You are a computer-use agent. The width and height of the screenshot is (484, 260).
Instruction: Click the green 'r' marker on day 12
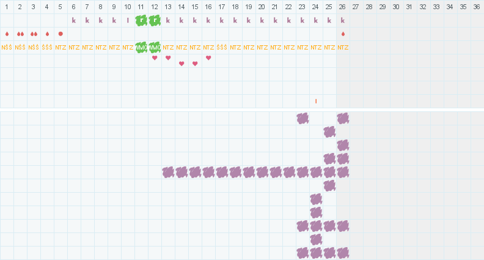pyautogui.click(x=155, y=20)
